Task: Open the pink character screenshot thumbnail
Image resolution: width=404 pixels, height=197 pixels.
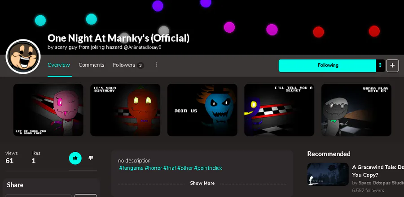Action: [48, 110]
